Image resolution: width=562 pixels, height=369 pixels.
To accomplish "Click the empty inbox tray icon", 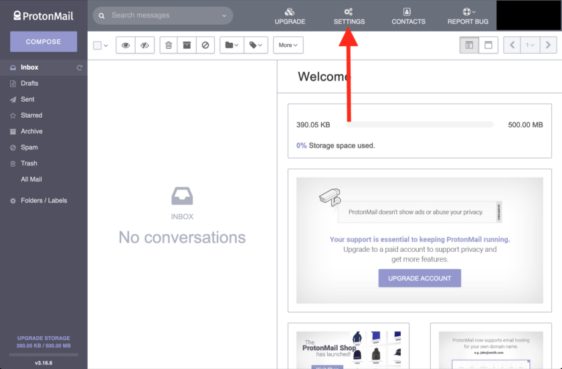I will tap(182, 196).
